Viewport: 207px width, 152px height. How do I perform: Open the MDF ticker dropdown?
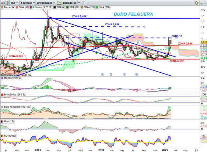[x=14, y=3]
